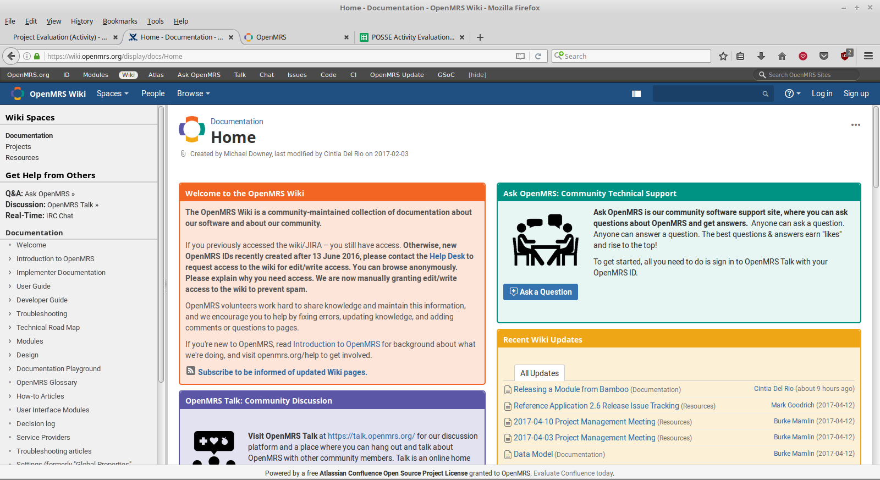Go back using the Firefox back arrow
Screen dimensions: 880x480
11,56
